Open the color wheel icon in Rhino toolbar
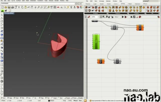 (x=81, y=7)
